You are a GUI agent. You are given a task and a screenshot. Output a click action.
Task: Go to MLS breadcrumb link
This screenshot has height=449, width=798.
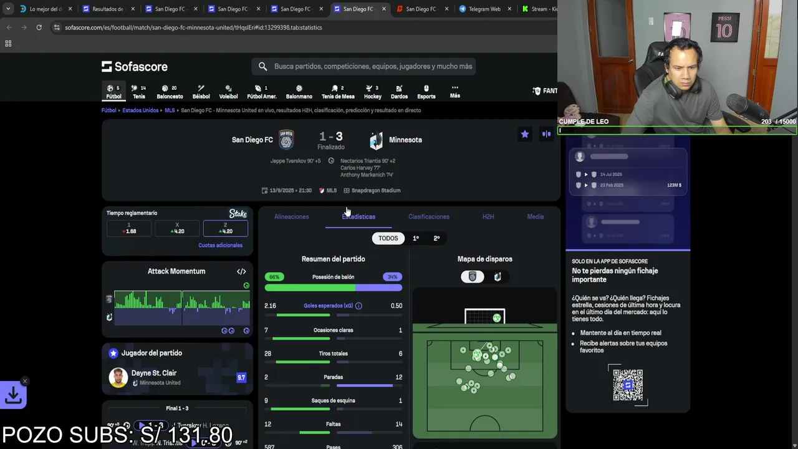170,110
